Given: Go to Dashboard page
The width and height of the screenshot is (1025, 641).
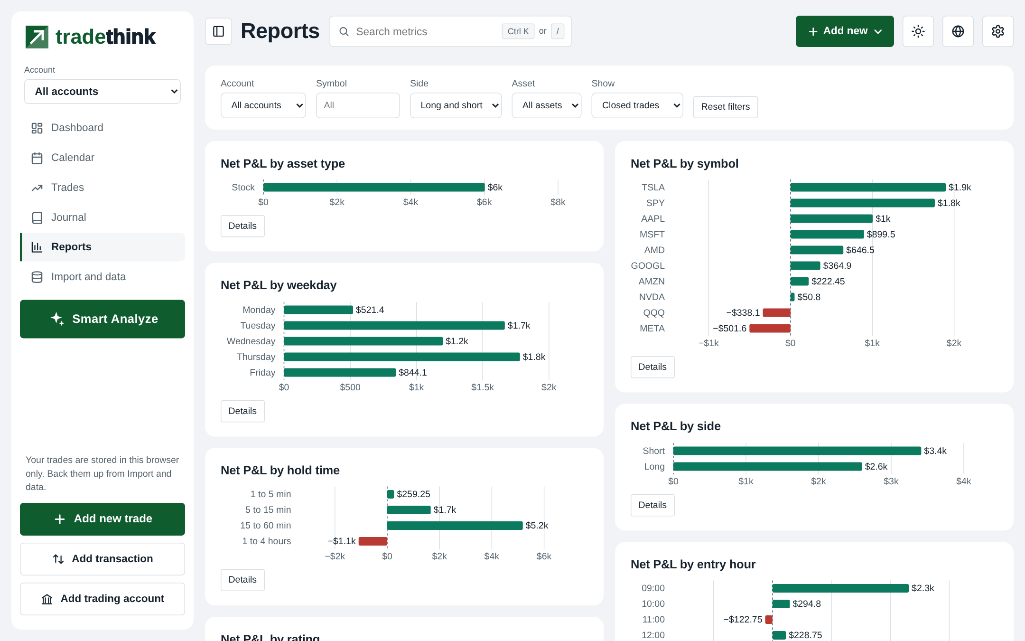Looking at the screenshot, I should click(102, 128).
